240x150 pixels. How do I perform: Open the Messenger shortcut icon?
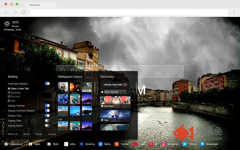pos(202,144)
